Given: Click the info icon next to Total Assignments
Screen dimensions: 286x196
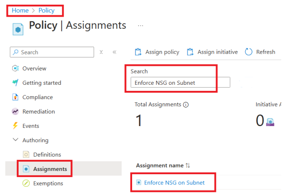Looking at the screenshot, I should pyautogui.click(x=186, y=105).
